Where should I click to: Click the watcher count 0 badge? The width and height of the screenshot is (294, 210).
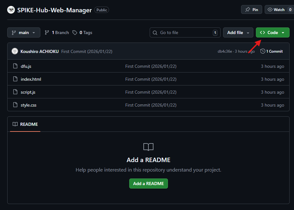[x=290, y=9]
